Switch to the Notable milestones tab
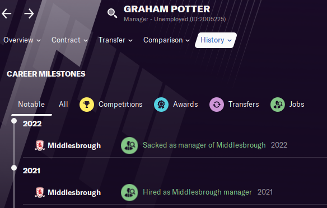 click(31, 105)
